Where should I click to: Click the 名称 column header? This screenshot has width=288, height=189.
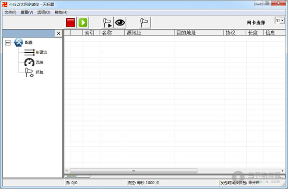[112, 33]
